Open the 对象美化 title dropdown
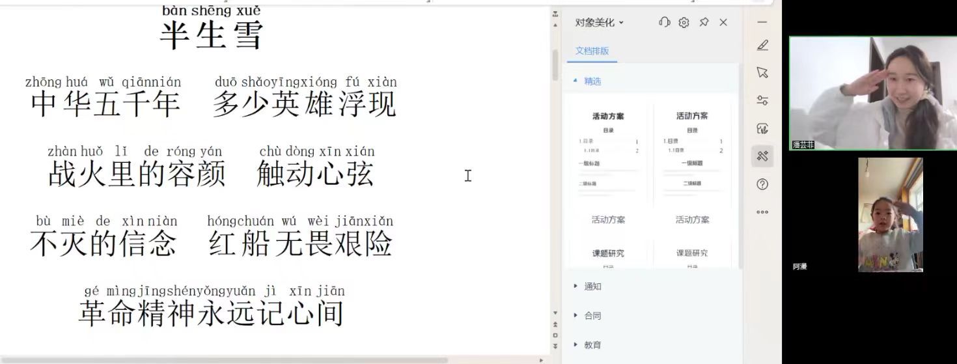957x364 pixels. point(599,22)
